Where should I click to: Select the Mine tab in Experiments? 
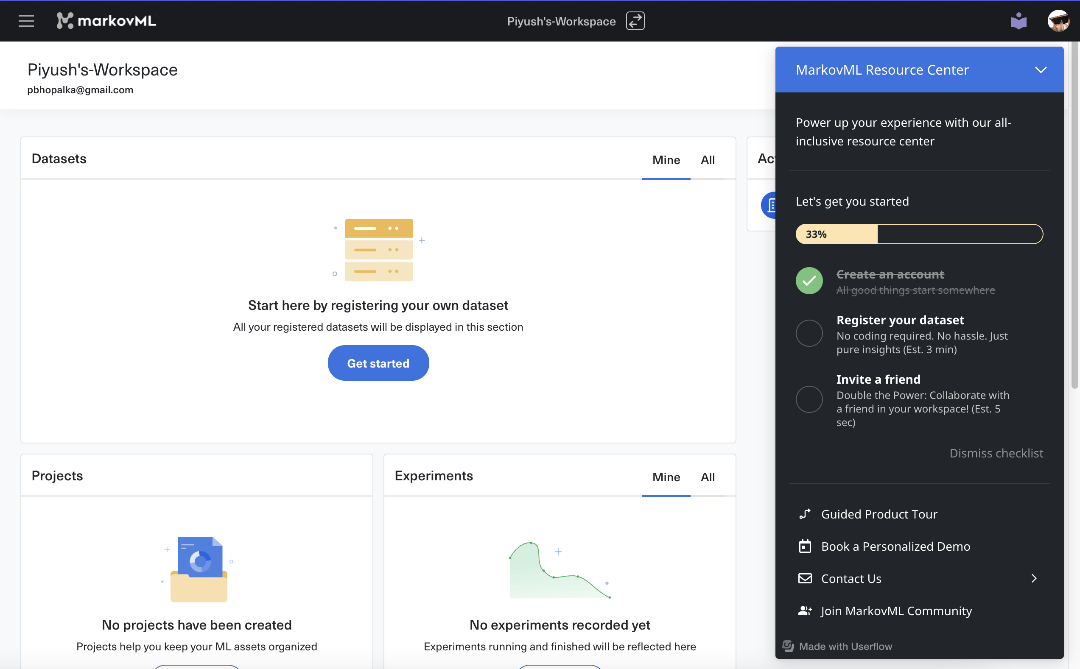pyautogui.click(x=666, y=477)
